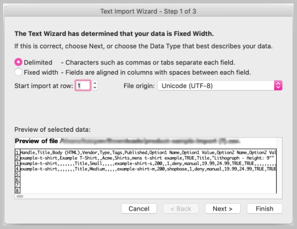Click the Text Import Wizard title bar
The image size is (297, 229).
coord(148,11)
